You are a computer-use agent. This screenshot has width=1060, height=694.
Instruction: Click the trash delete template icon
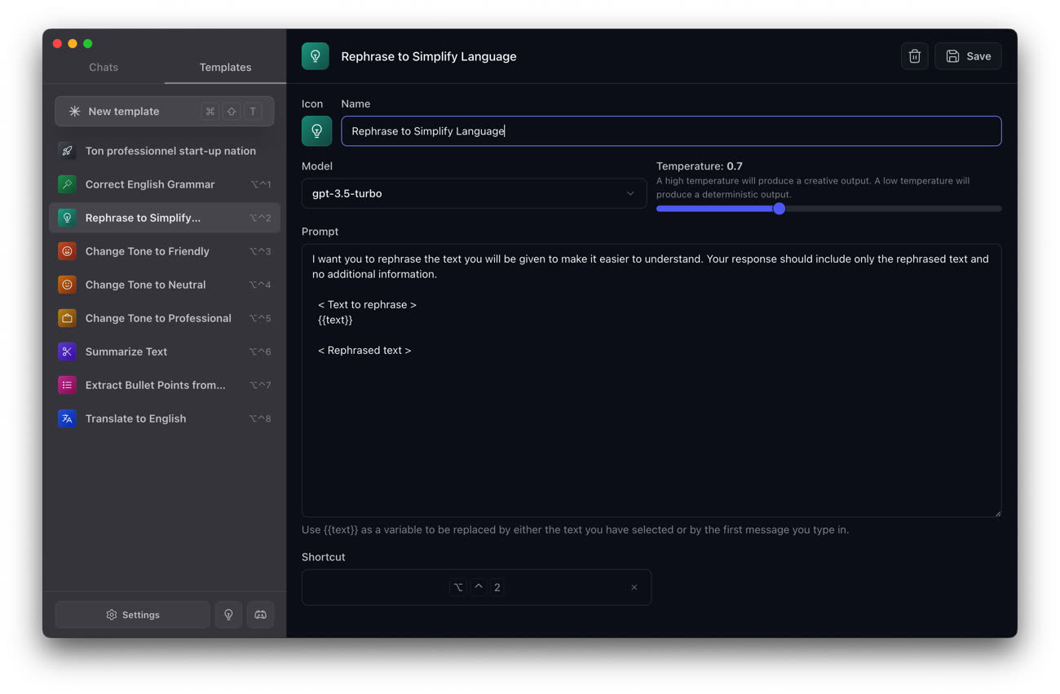click(x=915, y=56)
